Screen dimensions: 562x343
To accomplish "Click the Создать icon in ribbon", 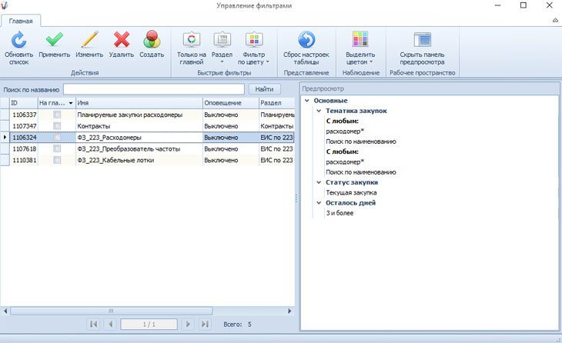I will pos(152,40).
